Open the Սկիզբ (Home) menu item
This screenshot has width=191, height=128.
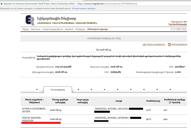25,29
